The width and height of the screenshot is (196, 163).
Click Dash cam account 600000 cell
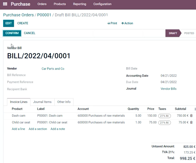click(101, 115)
